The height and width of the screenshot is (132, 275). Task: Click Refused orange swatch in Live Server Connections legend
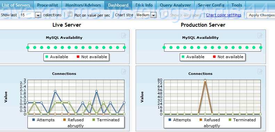coord(64,120)
